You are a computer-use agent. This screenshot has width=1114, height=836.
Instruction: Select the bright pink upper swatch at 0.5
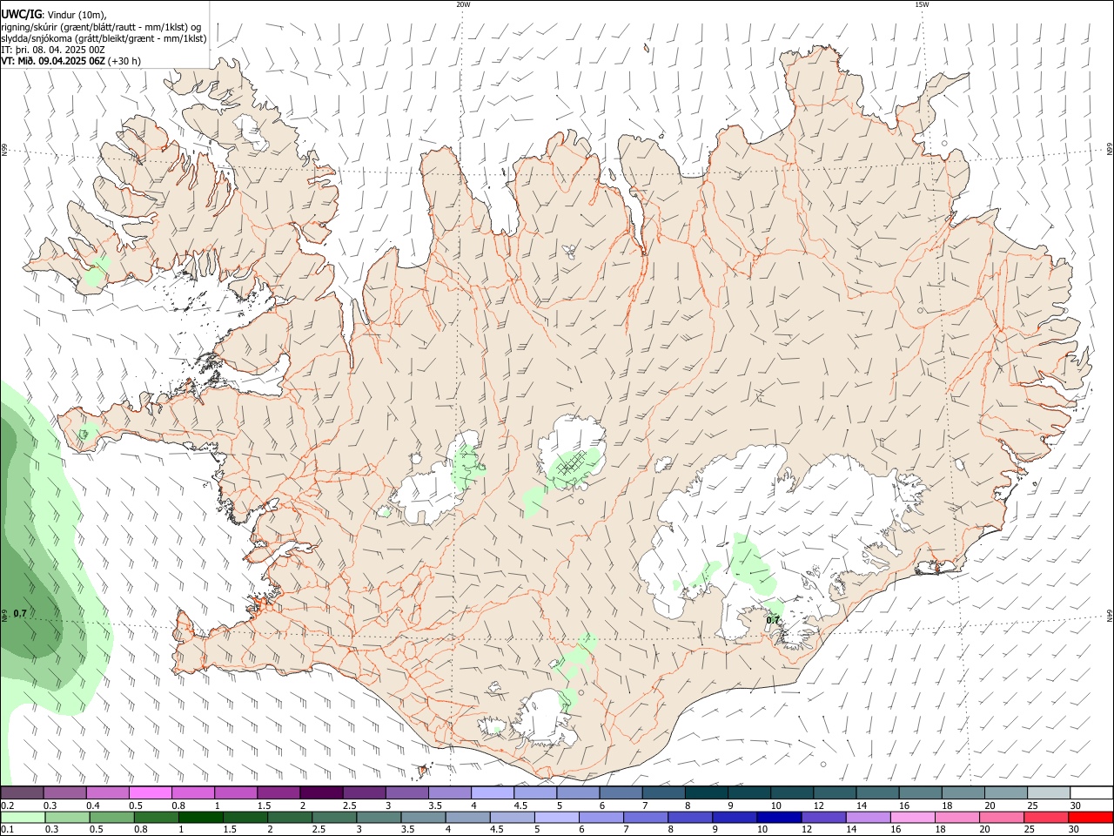pyautogui.click(x=151, y=793)
